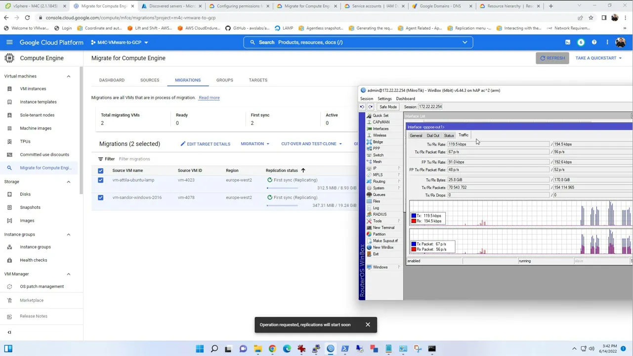Viewport: 633px width, 356px height.
Task: Sort by the Replication status column
Action: point(285,171)
